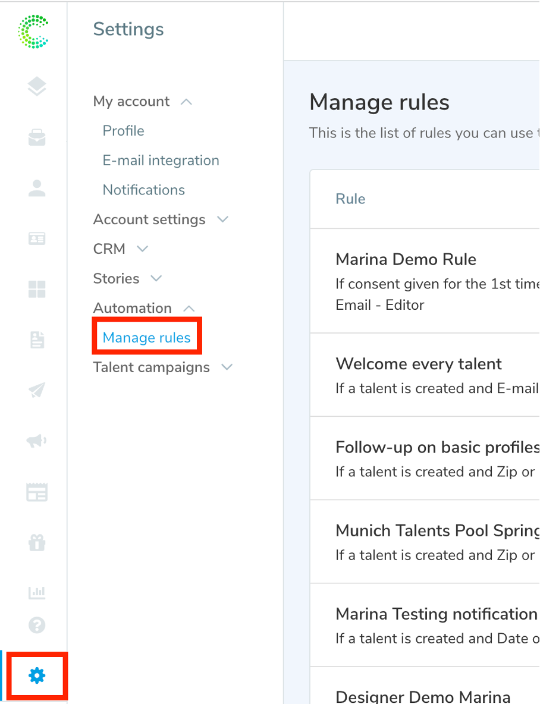Click the settings gear icon
Screen dimensions: 540x704
tap(37, 675)
